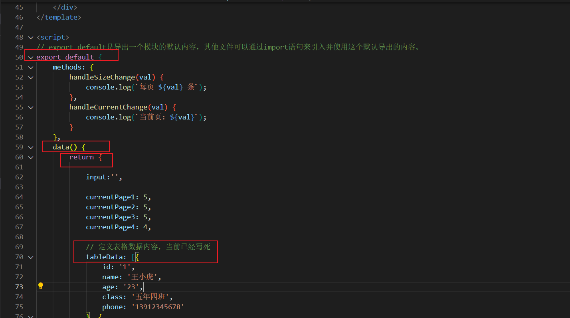Screen dimensions: 570x318
Task: Click line number 47 in the gutter
Action: 19,27
